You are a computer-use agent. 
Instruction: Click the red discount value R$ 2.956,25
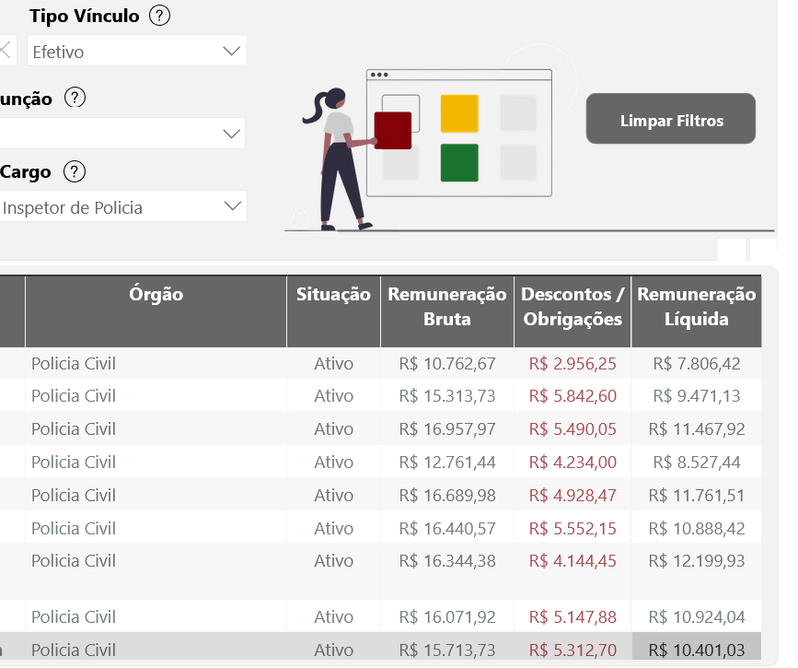click(572, 364)
